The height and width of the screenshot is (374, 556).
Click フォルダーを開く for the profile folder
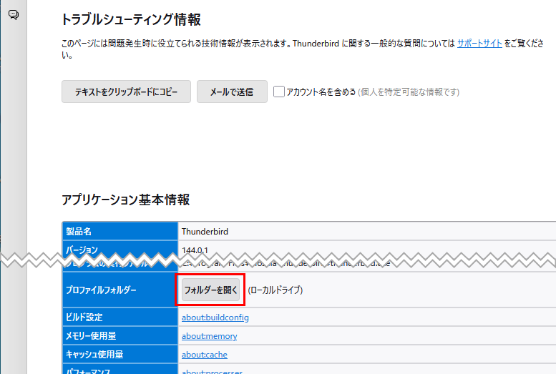tap(210, 290)
